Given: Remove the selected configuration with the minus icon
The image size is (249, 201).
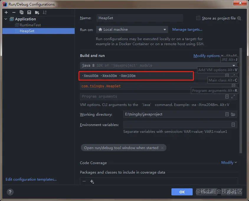Looking at the screenshot, I should [14, 12].
